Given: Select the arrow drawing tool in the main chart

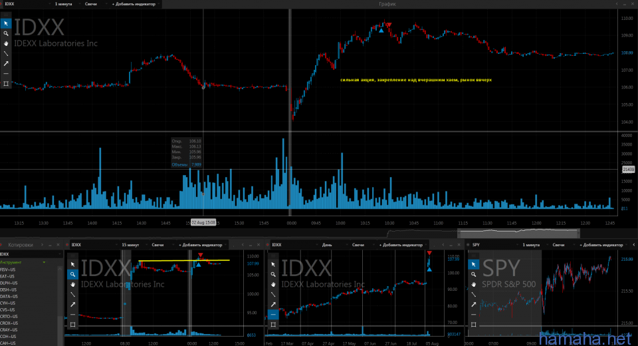Looking at the screenshot, I should click(6, 64).
